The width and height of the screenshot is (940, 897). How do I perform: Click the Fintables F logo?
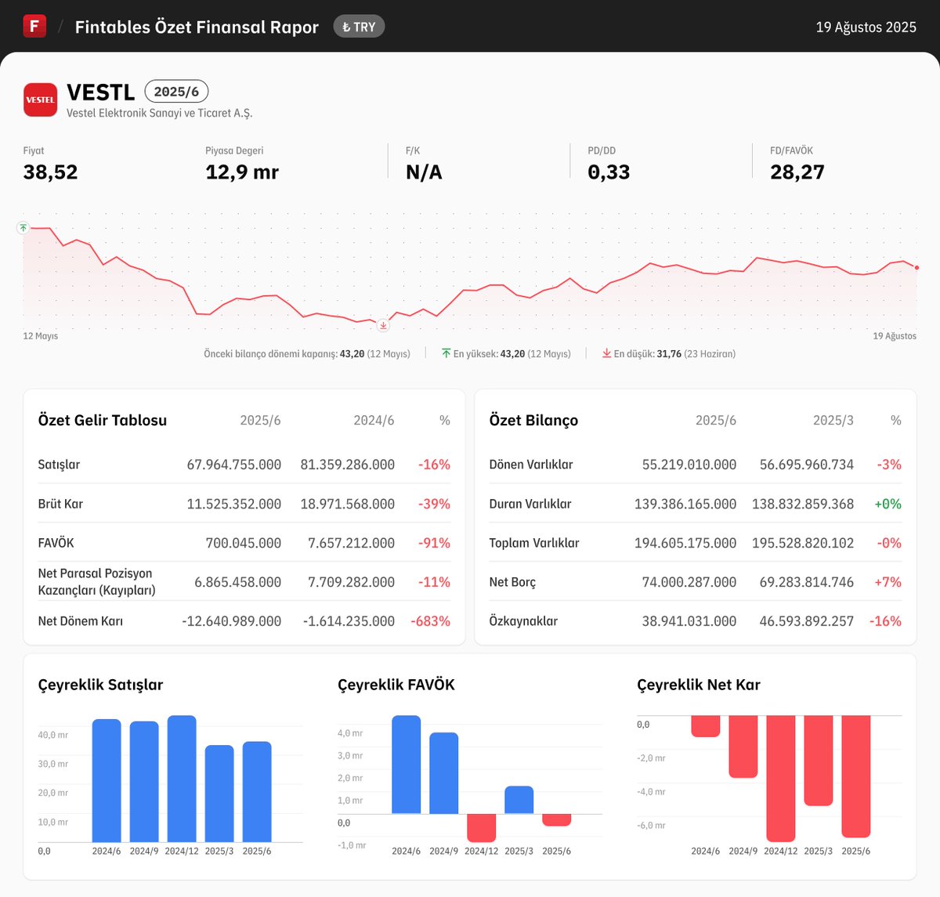tap(33, 26)
